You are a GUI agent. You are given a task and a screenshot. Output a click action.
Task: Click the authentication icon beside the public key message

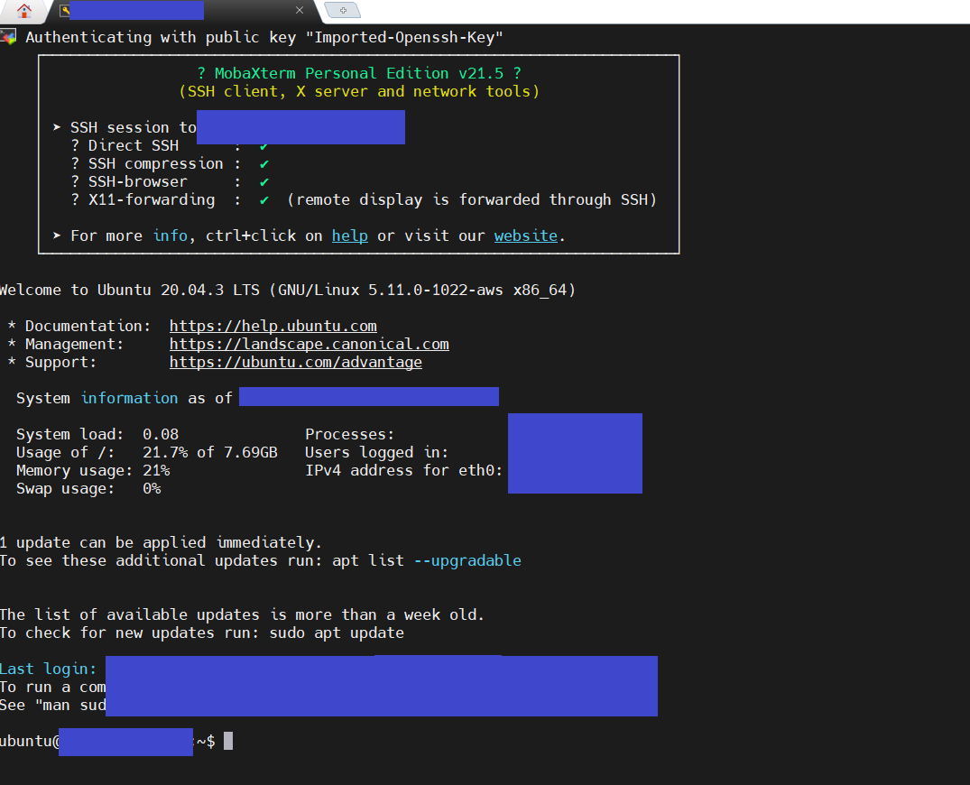coord(8,36)
